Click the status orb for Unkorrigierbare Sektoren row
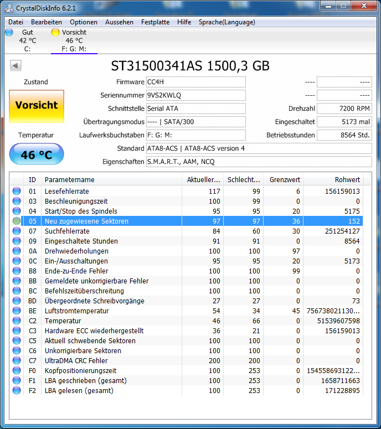 click(x=17, y=350)
